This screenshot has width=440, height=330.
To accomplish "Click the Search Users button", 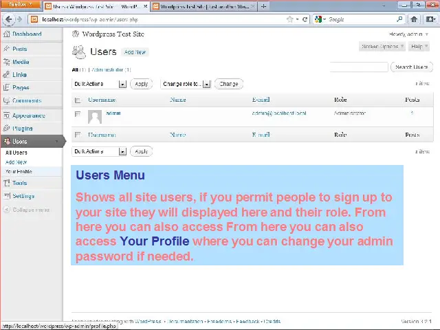I will [412, 67].
